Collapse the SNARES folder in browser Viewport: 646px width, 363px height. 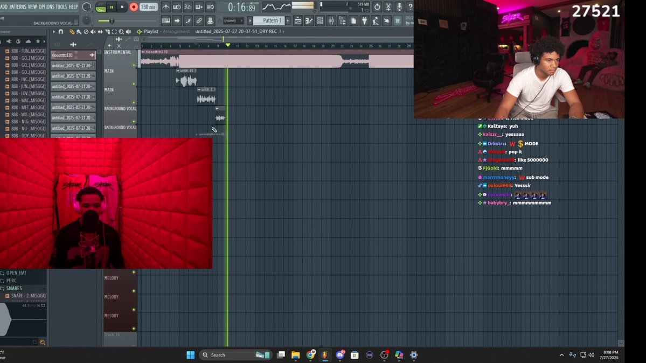click(14, 289)
